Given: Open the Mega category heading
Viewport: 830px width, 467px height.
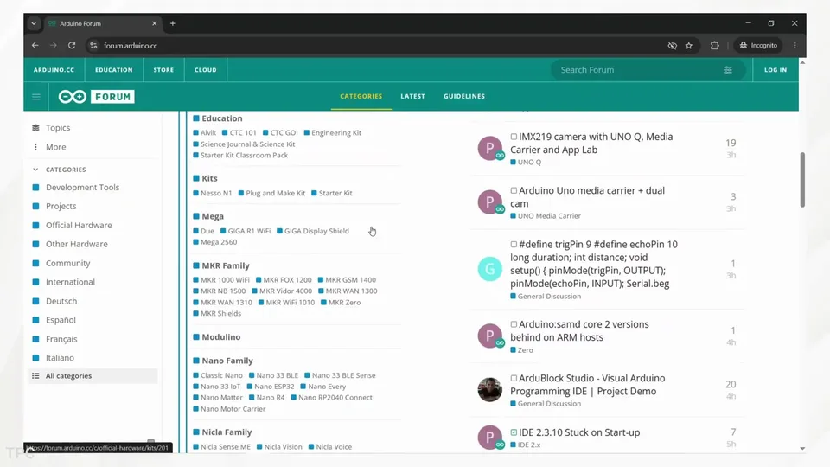Looking at the screenshot, I should coord(208,216).
